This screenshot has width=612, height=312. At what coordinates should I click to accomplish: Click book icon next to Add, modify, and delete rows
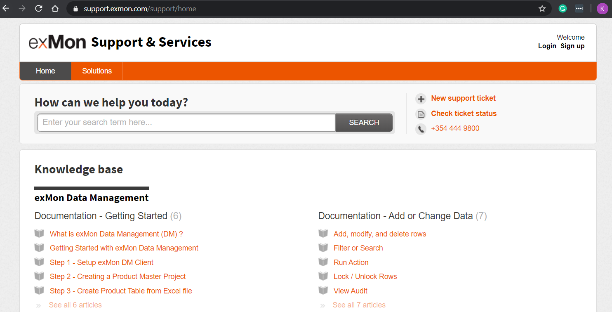point(323,234)
